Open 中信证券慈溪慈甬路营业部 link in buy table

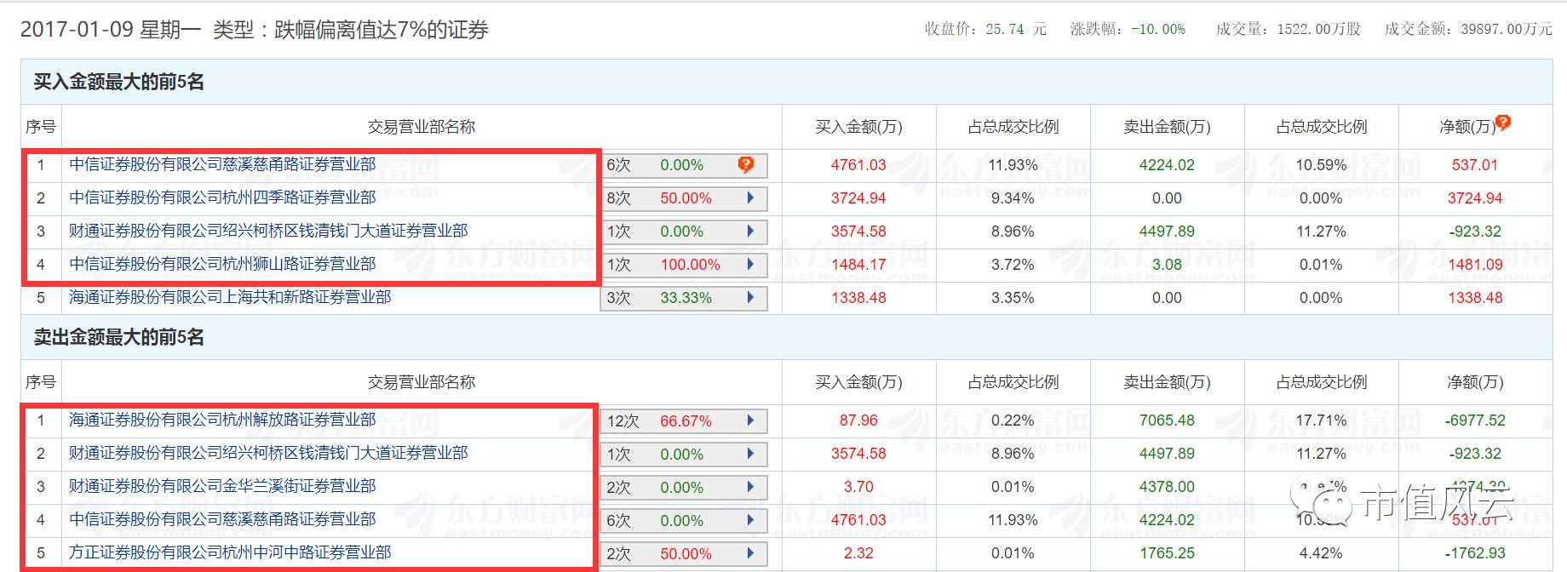coord(222,164)
